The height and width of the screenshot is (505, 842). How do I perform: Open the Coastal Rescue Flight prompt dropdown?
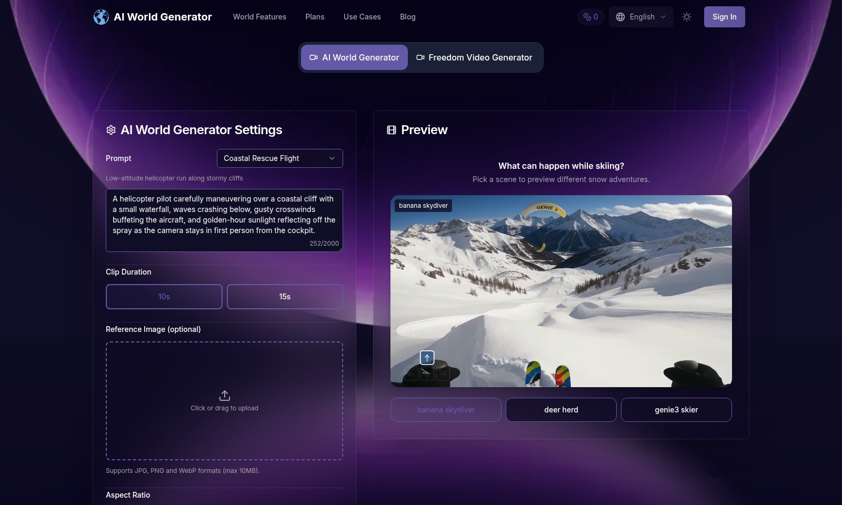(279, 158)
